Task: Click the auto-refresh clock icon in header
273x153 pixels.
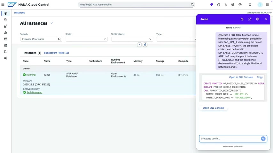Action: tap(226, 5)
